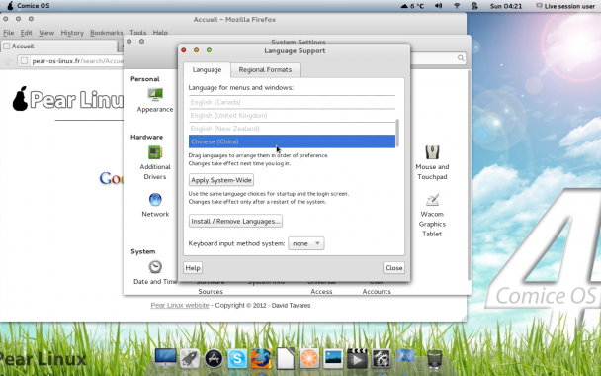Open the rocket launcher icon in dock

[x=190, y=359]
